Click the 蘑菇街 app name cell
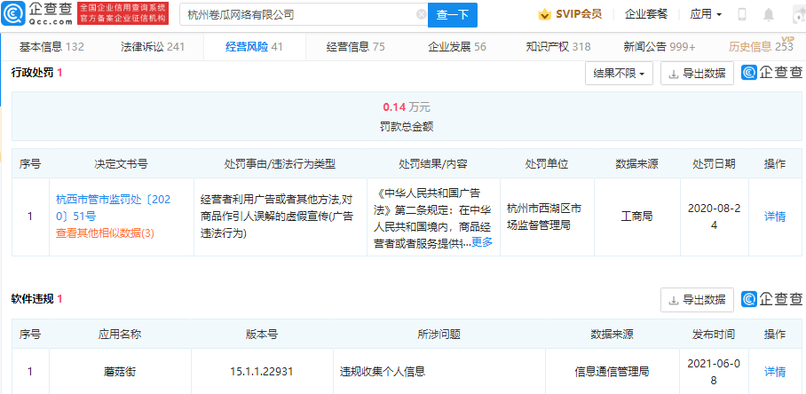The image size is (806, 394). [120, 372]
